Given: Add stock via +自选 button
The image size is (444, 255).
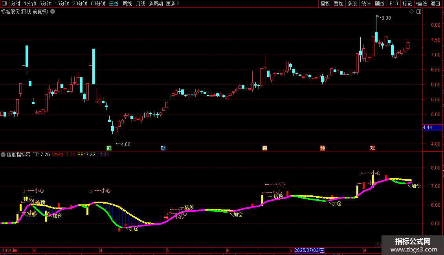Looking at the screenshot, I should tap(421, 4).
